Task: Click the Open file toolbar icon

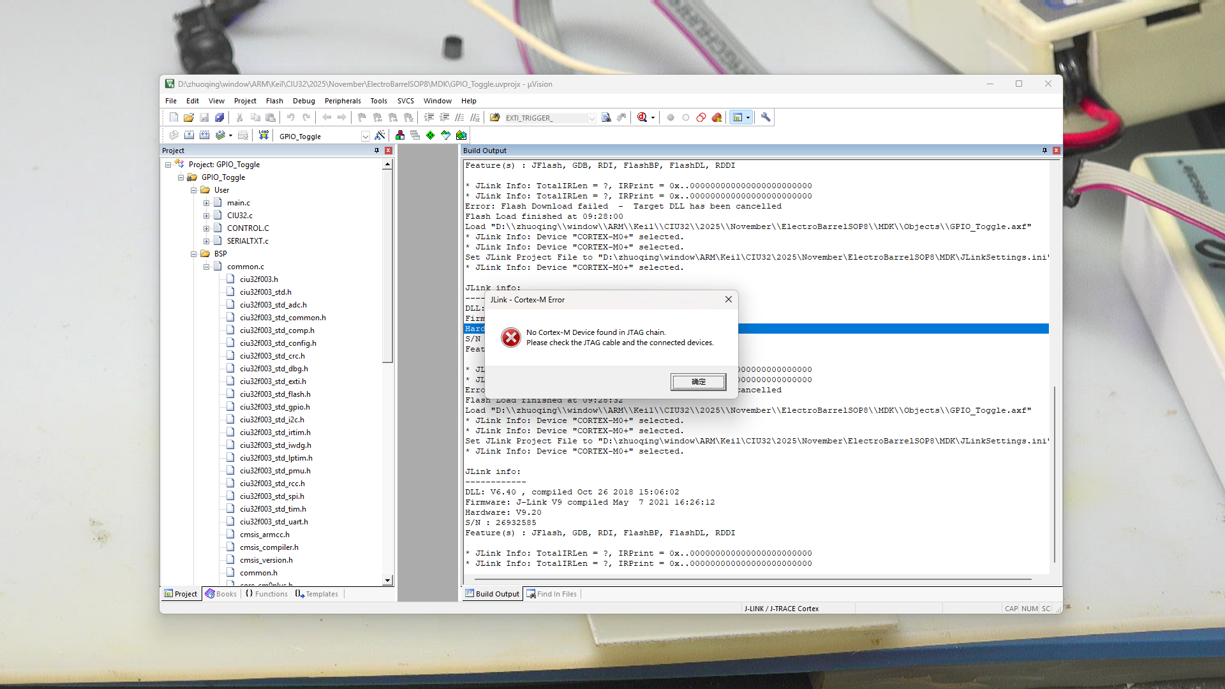Action: [x=189, y=117]
